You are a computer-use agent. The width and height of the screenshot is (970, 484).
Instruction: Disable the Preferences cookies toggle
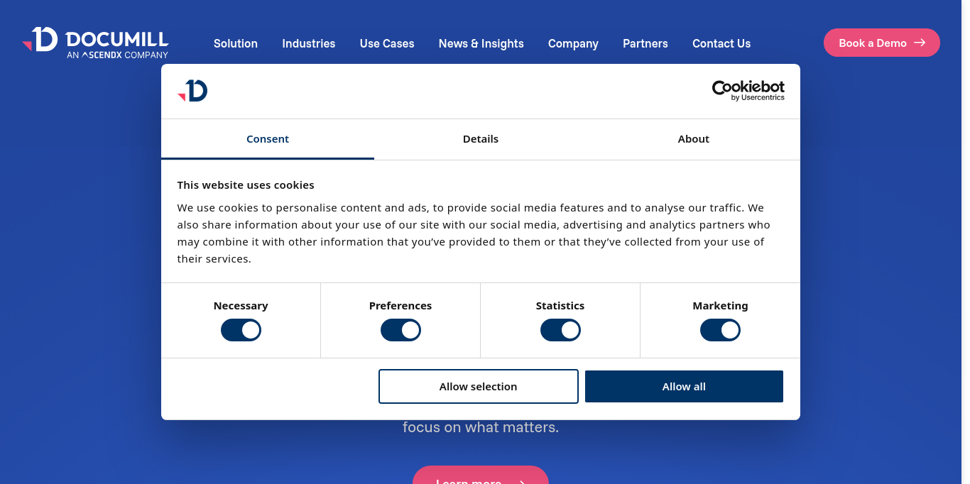point(400,330)
